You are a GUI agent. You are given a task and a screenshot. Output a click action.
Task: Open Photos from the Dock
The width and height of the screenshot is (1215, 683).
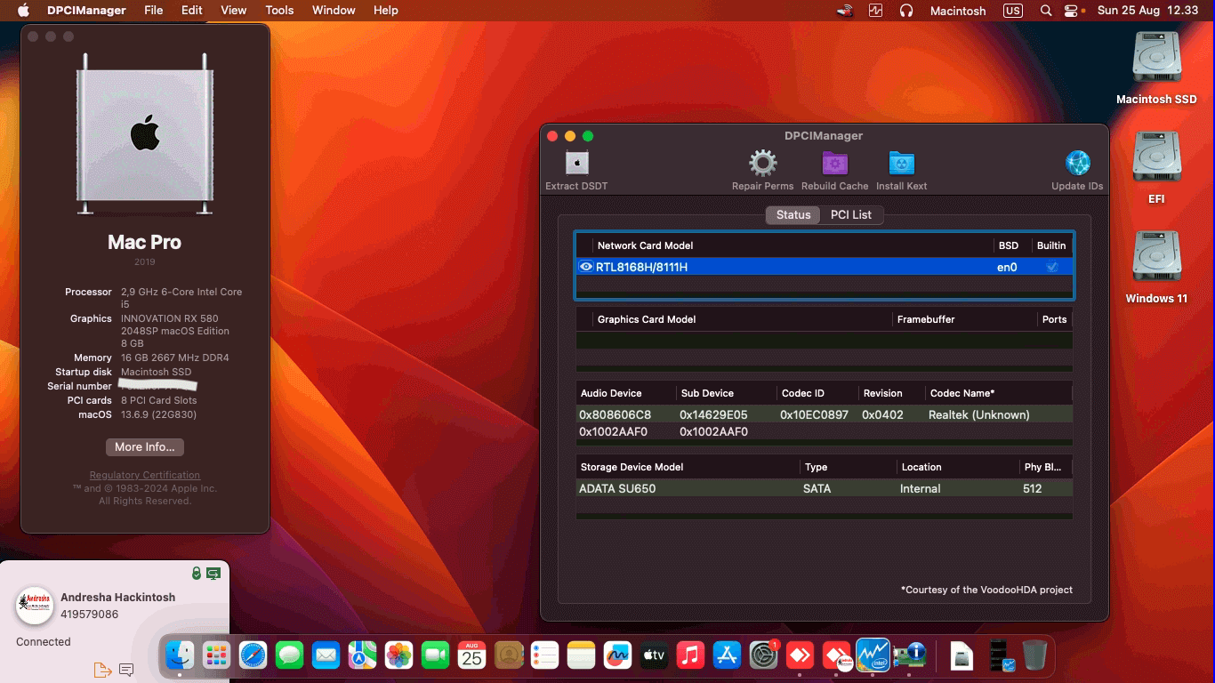coord(398,656)
